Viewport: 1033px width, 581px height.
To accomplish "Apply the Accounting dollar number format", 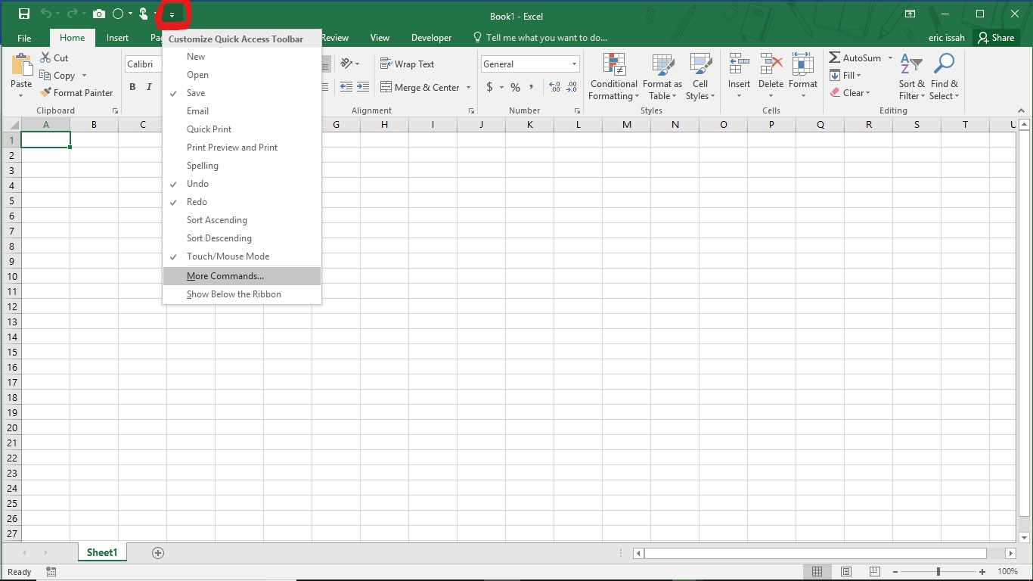I will click(489, 88).
